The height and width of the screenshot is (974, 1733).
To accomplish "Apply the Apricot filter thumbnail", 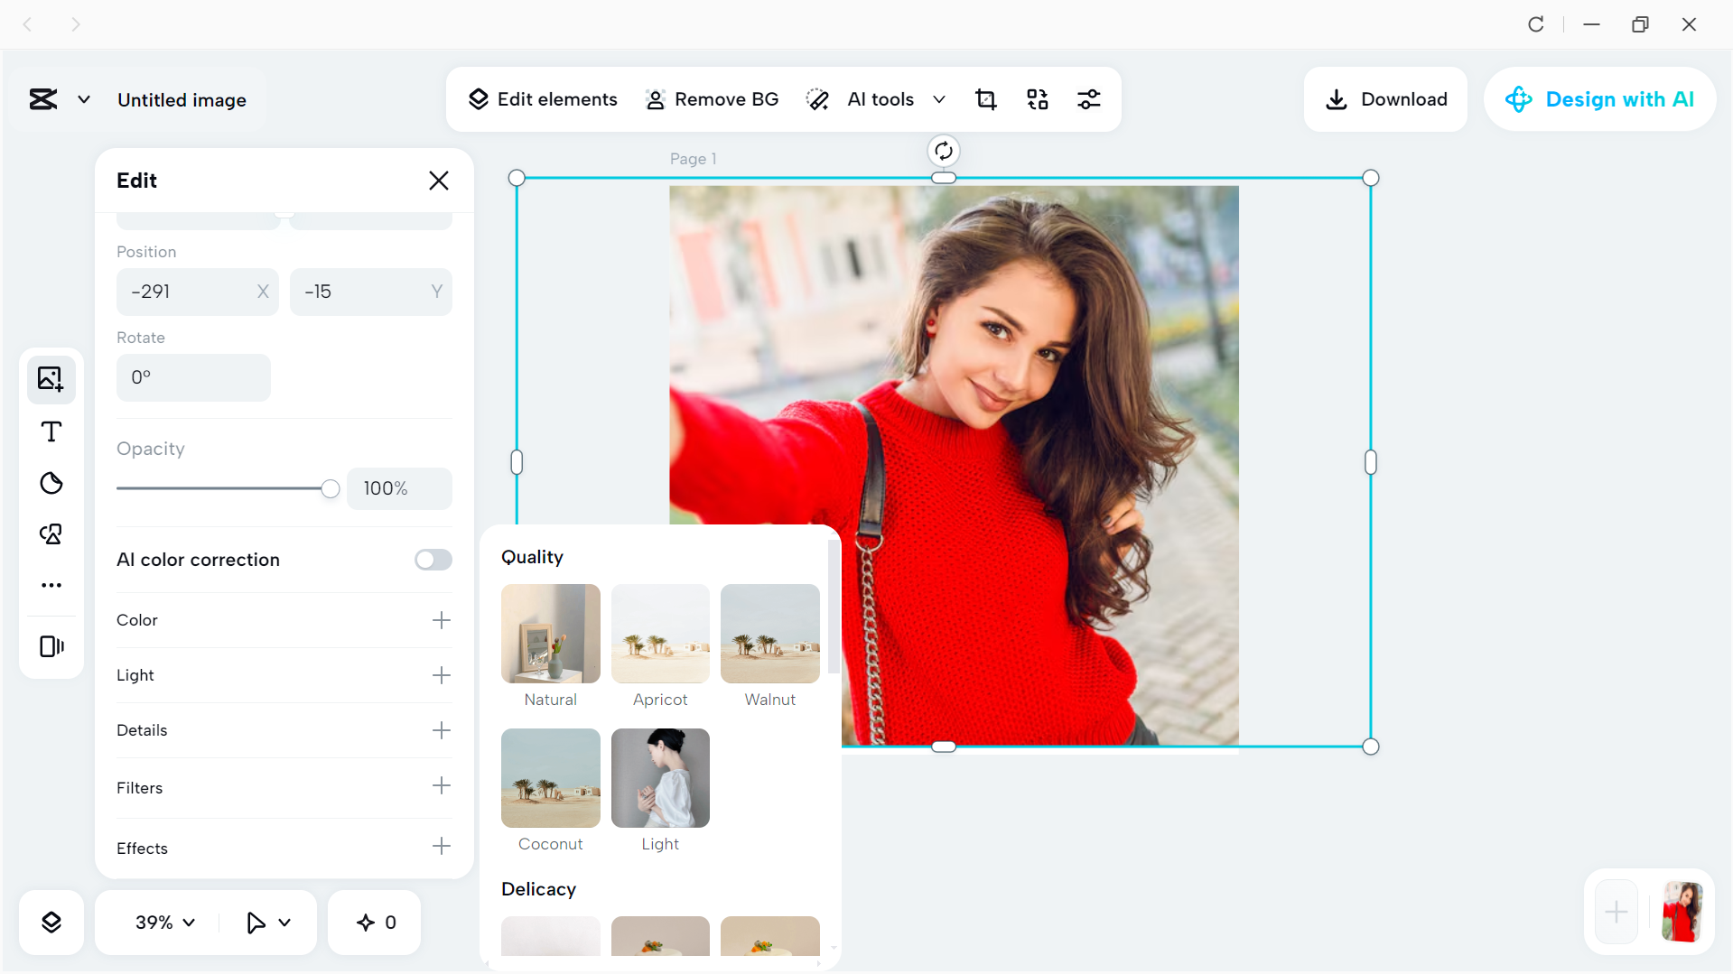I will (x=660, y=634).
